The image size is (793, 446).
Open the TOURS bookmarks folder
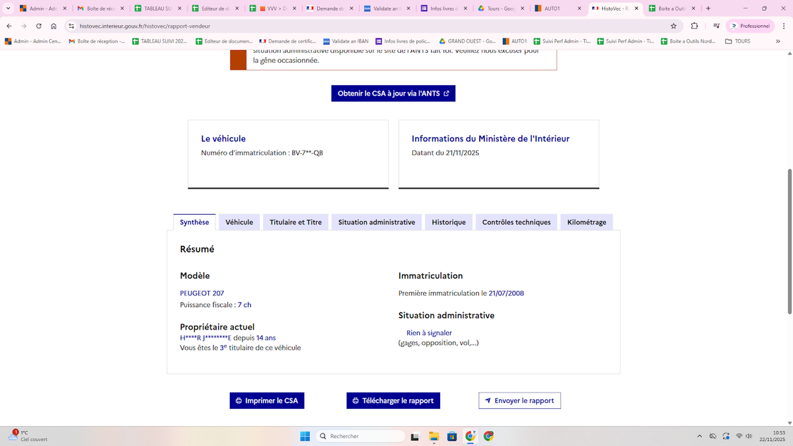pyautogui.click(x=737, y=41)
